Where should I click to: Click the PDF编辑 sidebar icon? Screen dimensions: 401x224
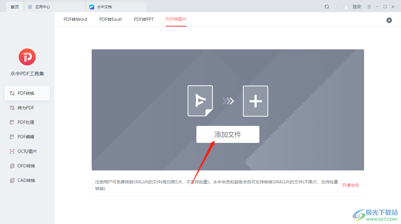[12, 137]
